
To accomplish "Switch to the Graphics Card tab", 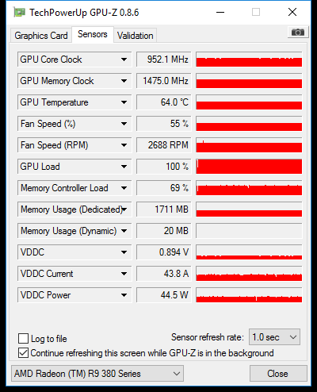I will 41,36.
